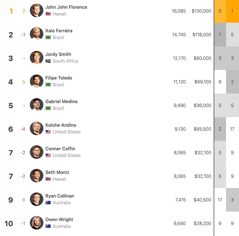Click John John Florence's avatar photo

37,11
